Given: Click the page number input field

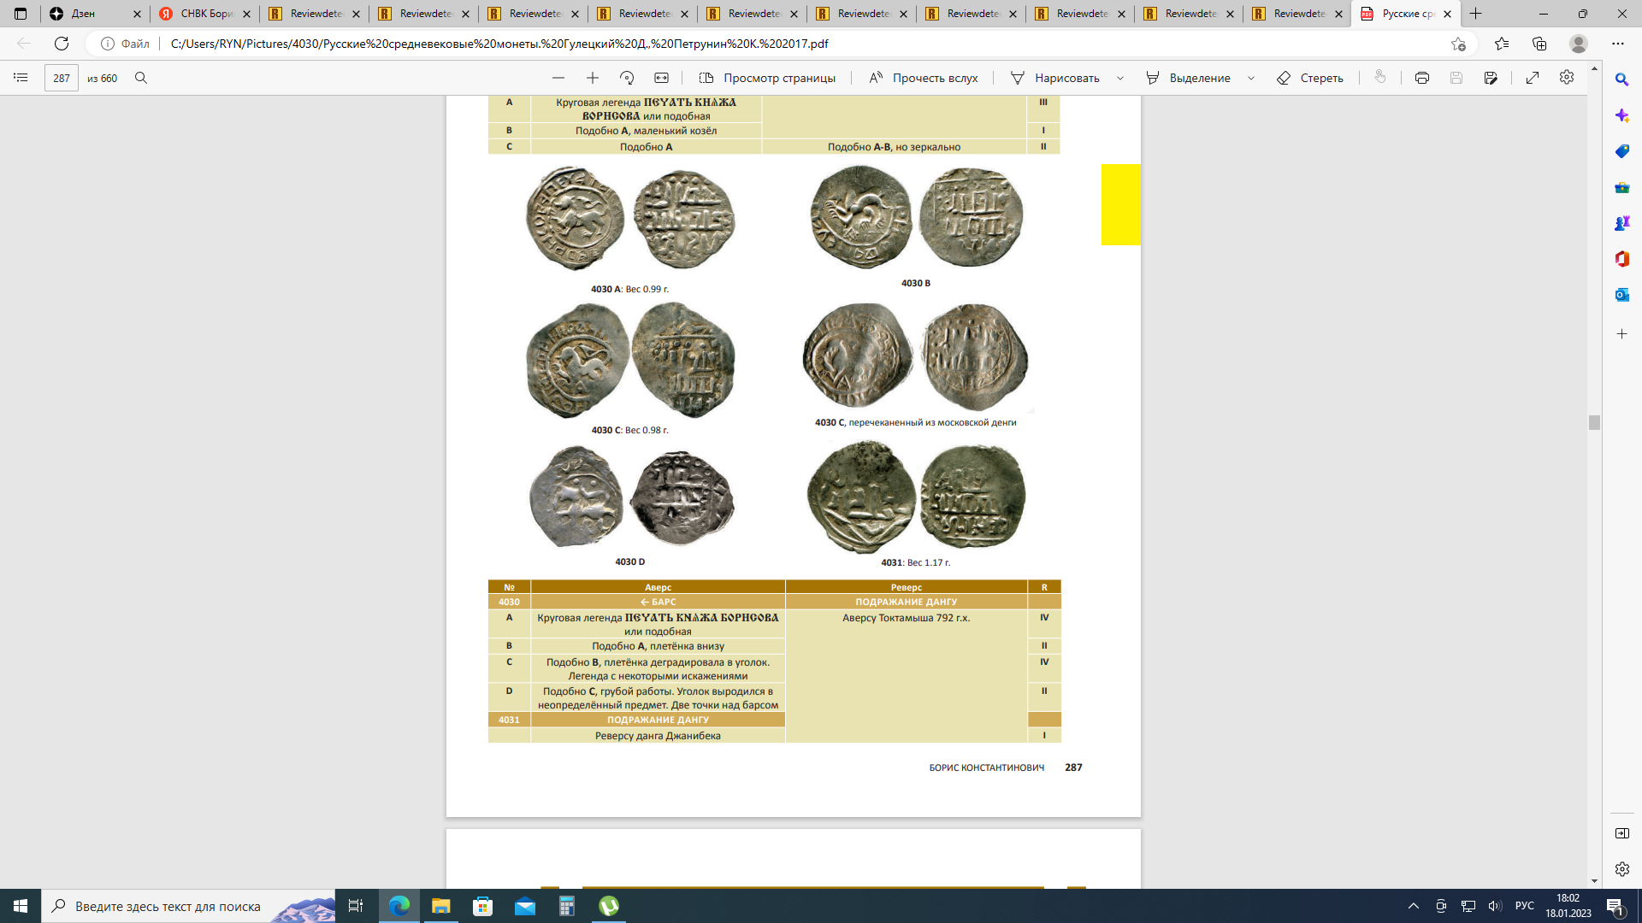Looking at the screenshot, I should coord(62,78).
